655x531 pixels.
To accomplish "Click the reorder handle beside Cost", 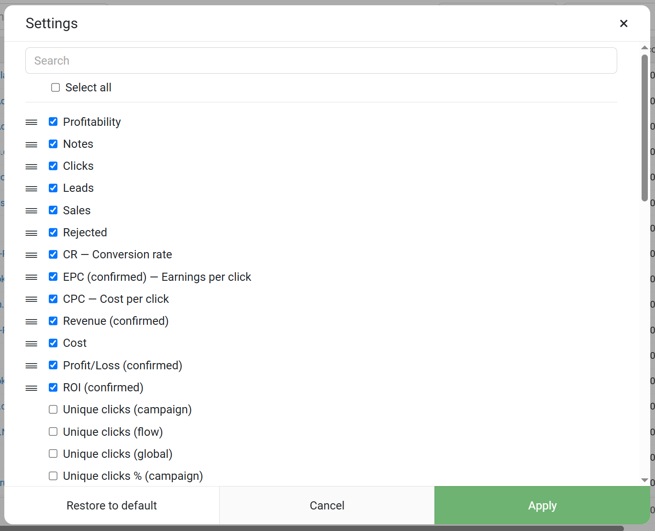I will [32, 343].
